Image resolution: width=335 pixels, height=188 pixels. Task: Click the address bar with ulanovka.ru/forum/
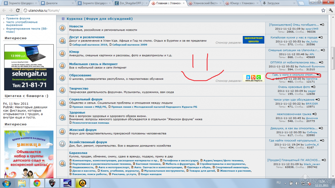point(171,10)
